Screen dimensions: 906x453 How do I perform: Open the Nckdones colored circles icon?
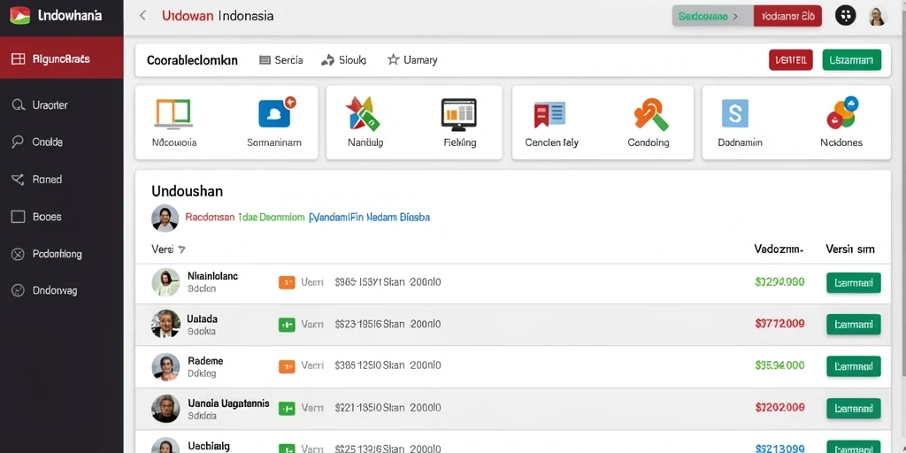(x=842, y=112)
